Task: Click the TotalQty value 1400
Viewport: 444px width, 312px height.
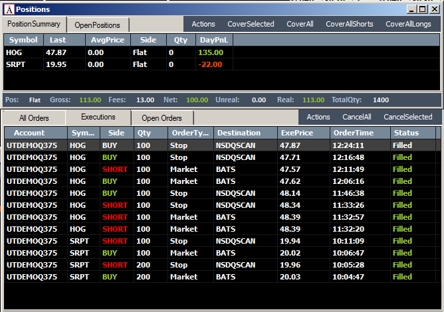Action: 381,100
